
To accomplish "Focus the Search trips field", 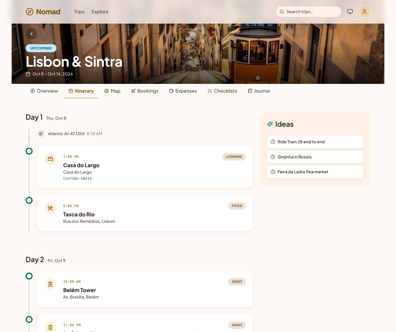I will coord(309,12).
